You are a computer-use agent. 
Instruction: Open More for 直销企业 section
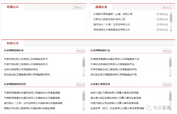(166, 7)
